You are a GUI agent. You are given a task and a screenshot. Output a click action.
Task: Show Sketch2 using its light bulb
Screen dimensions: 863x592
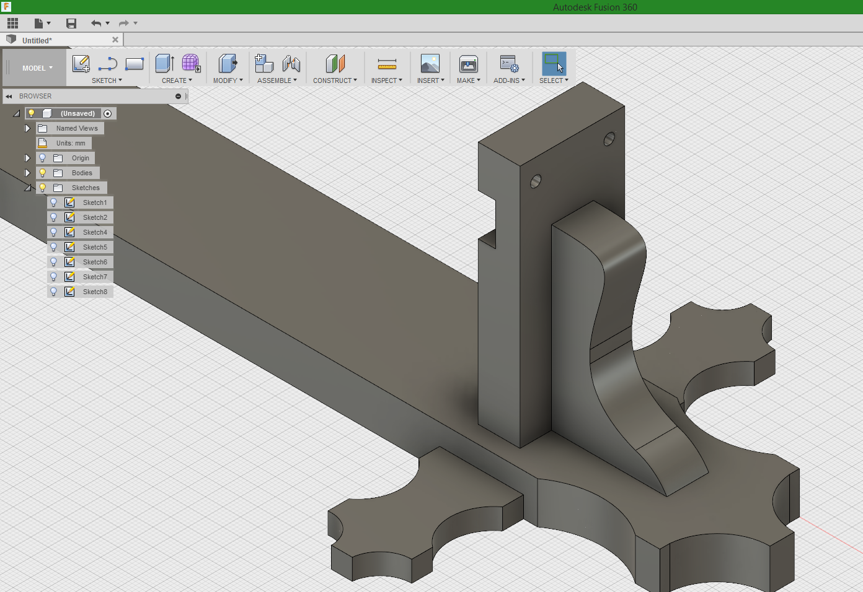point(54,217)
